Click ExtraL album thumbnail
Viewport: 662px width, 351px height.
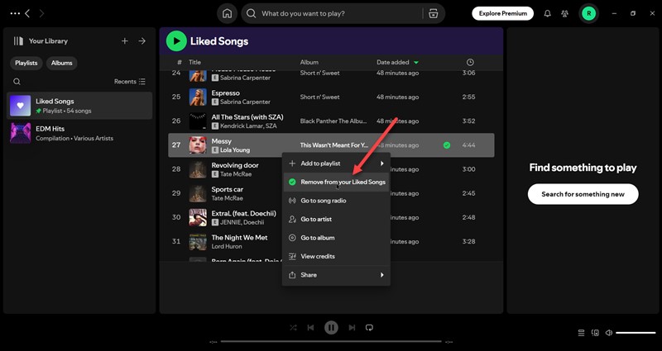[198, 217]
